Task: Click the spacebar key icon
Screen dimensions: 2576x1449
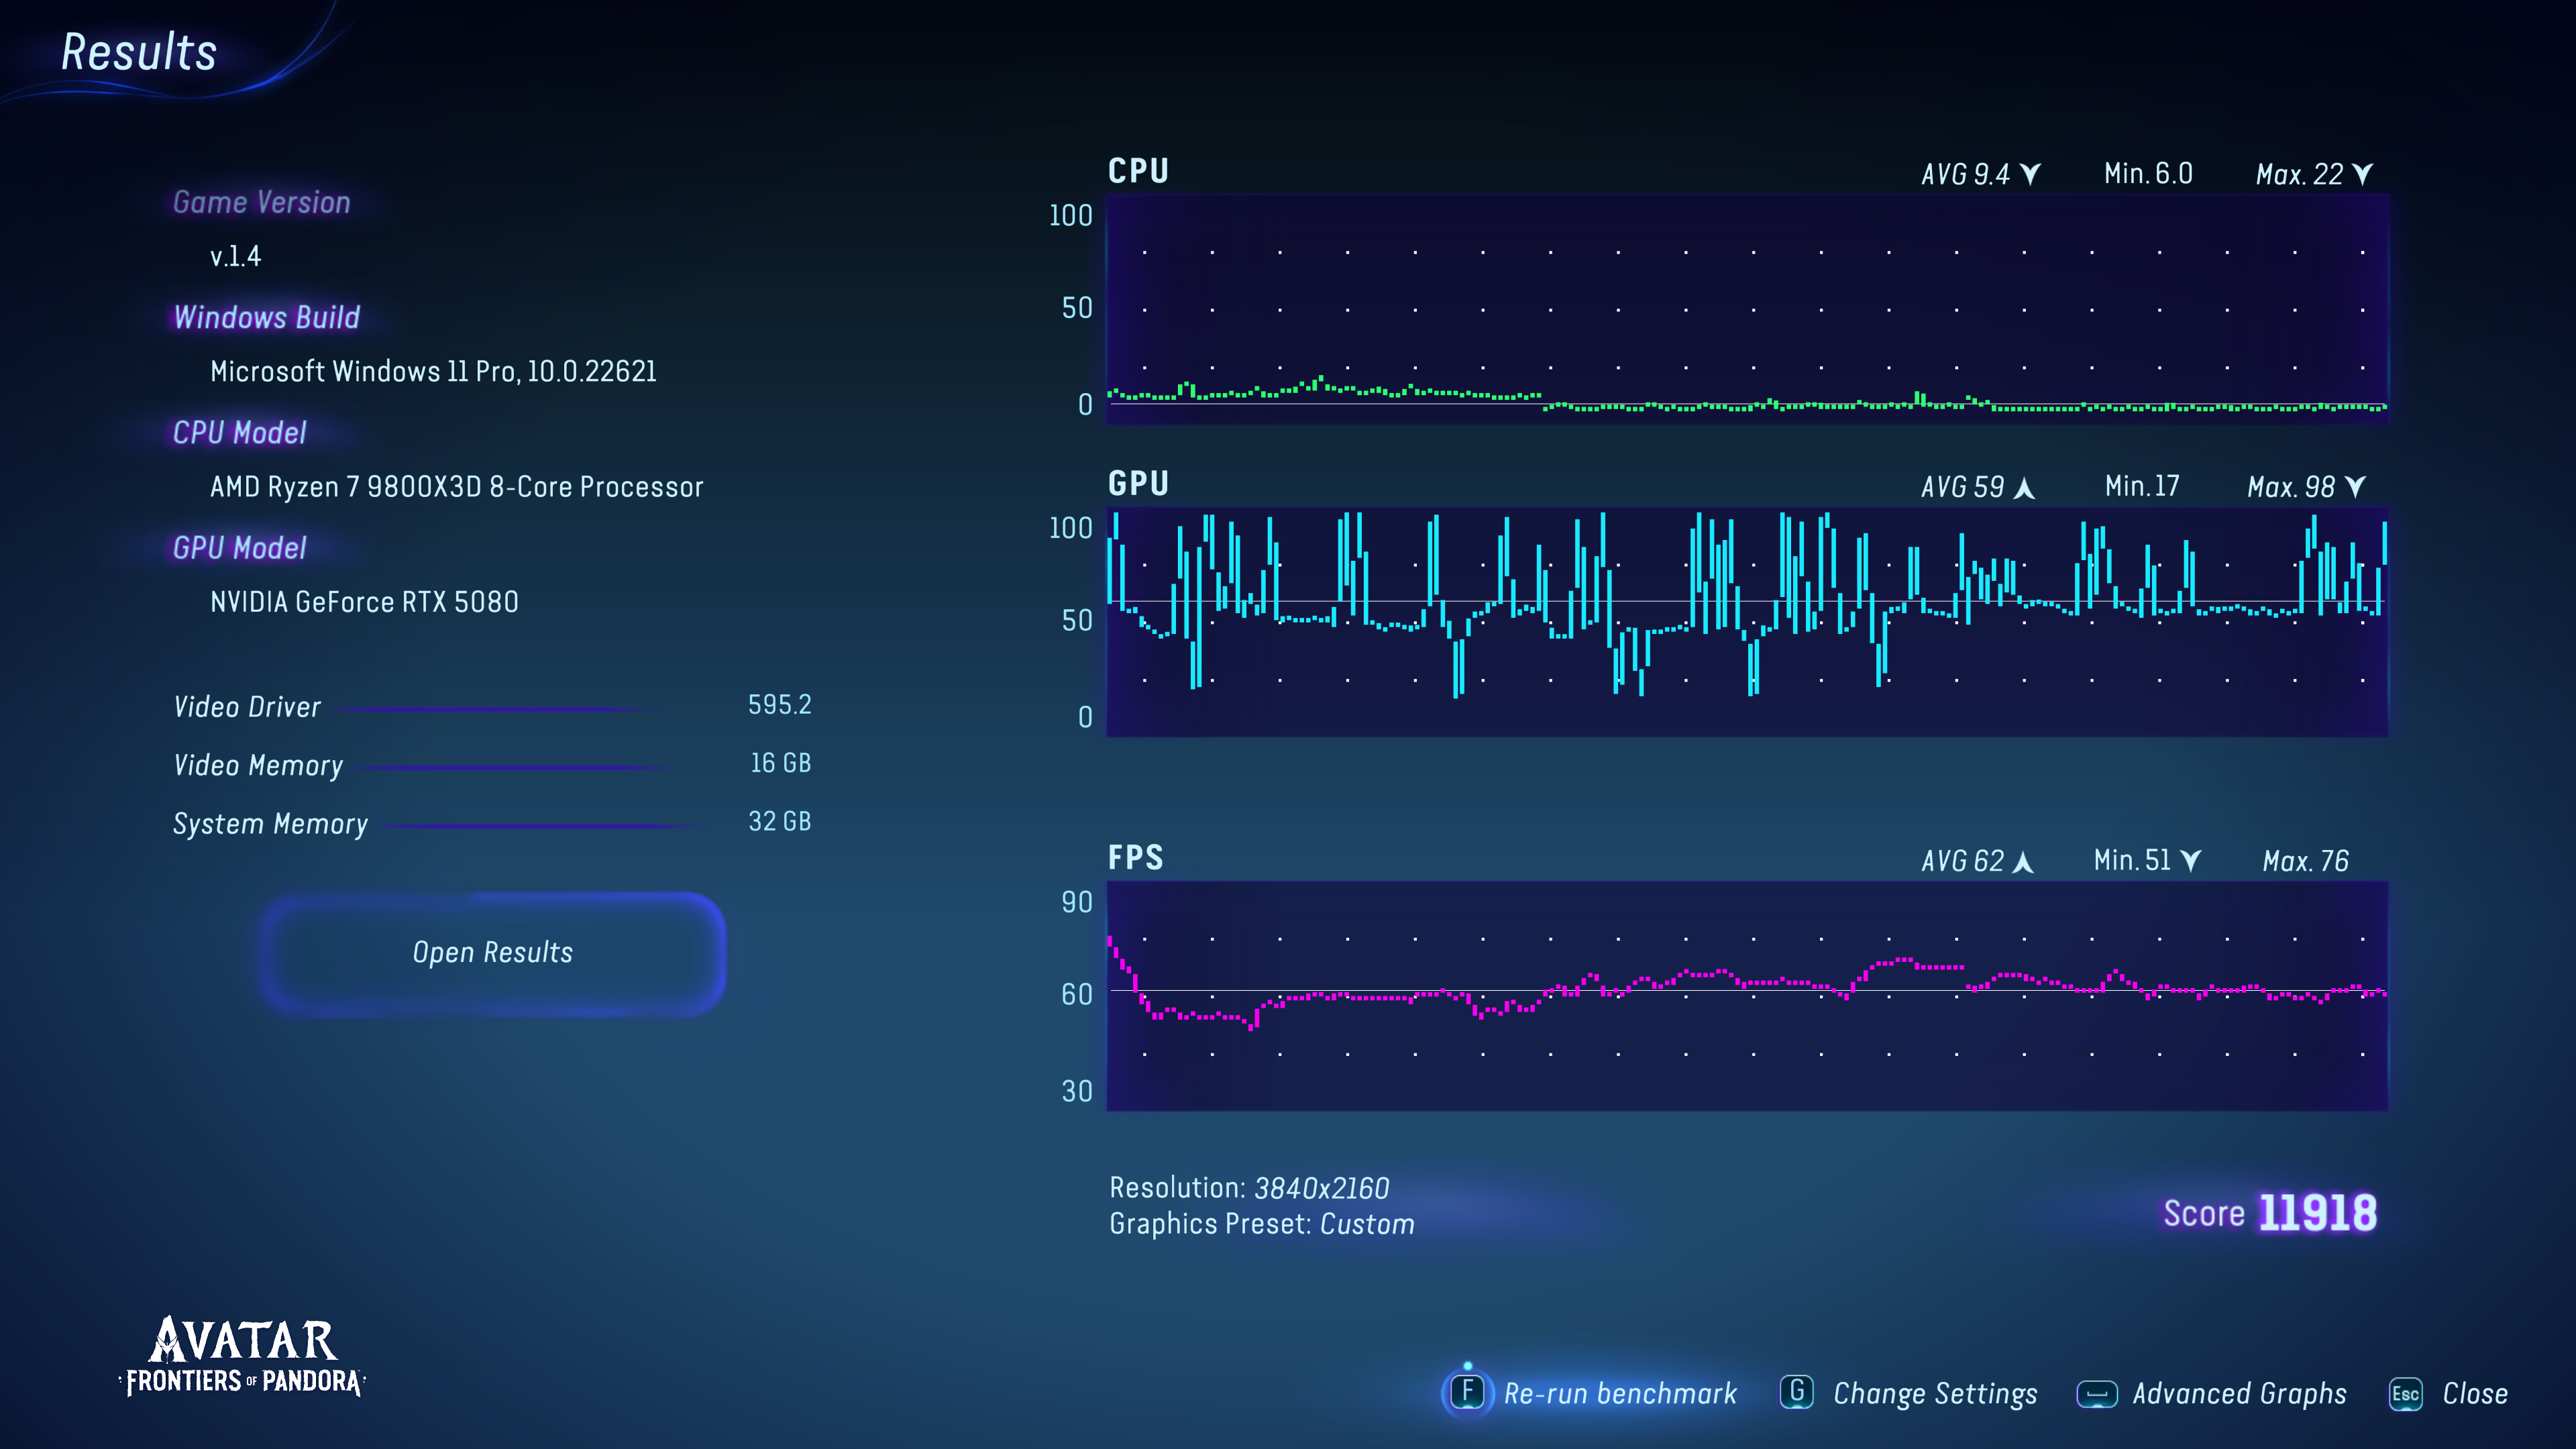Action: tap(2096, 1393)
